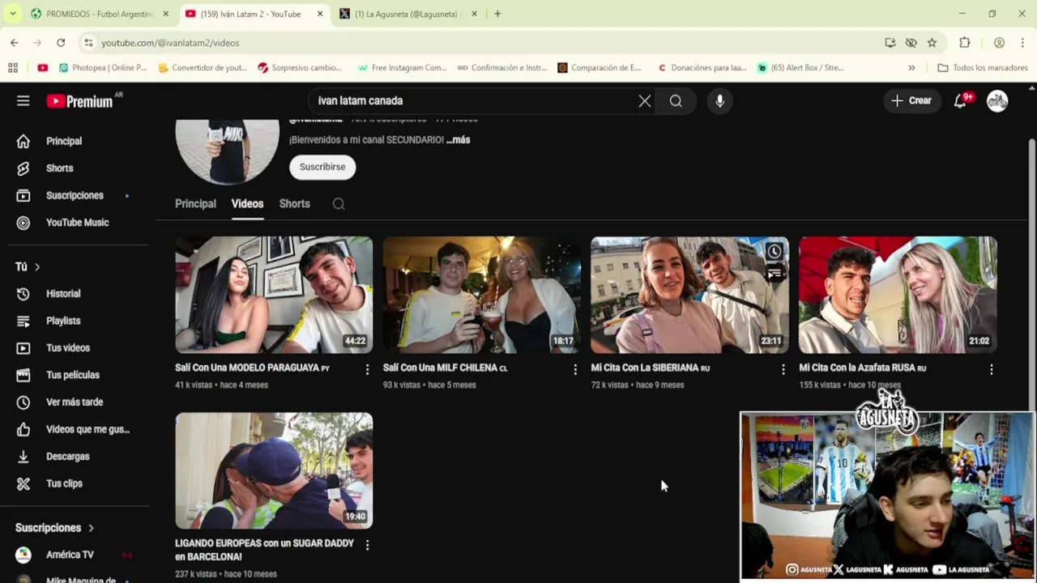
Task: Open notifications bell
Action: (960, 100)
